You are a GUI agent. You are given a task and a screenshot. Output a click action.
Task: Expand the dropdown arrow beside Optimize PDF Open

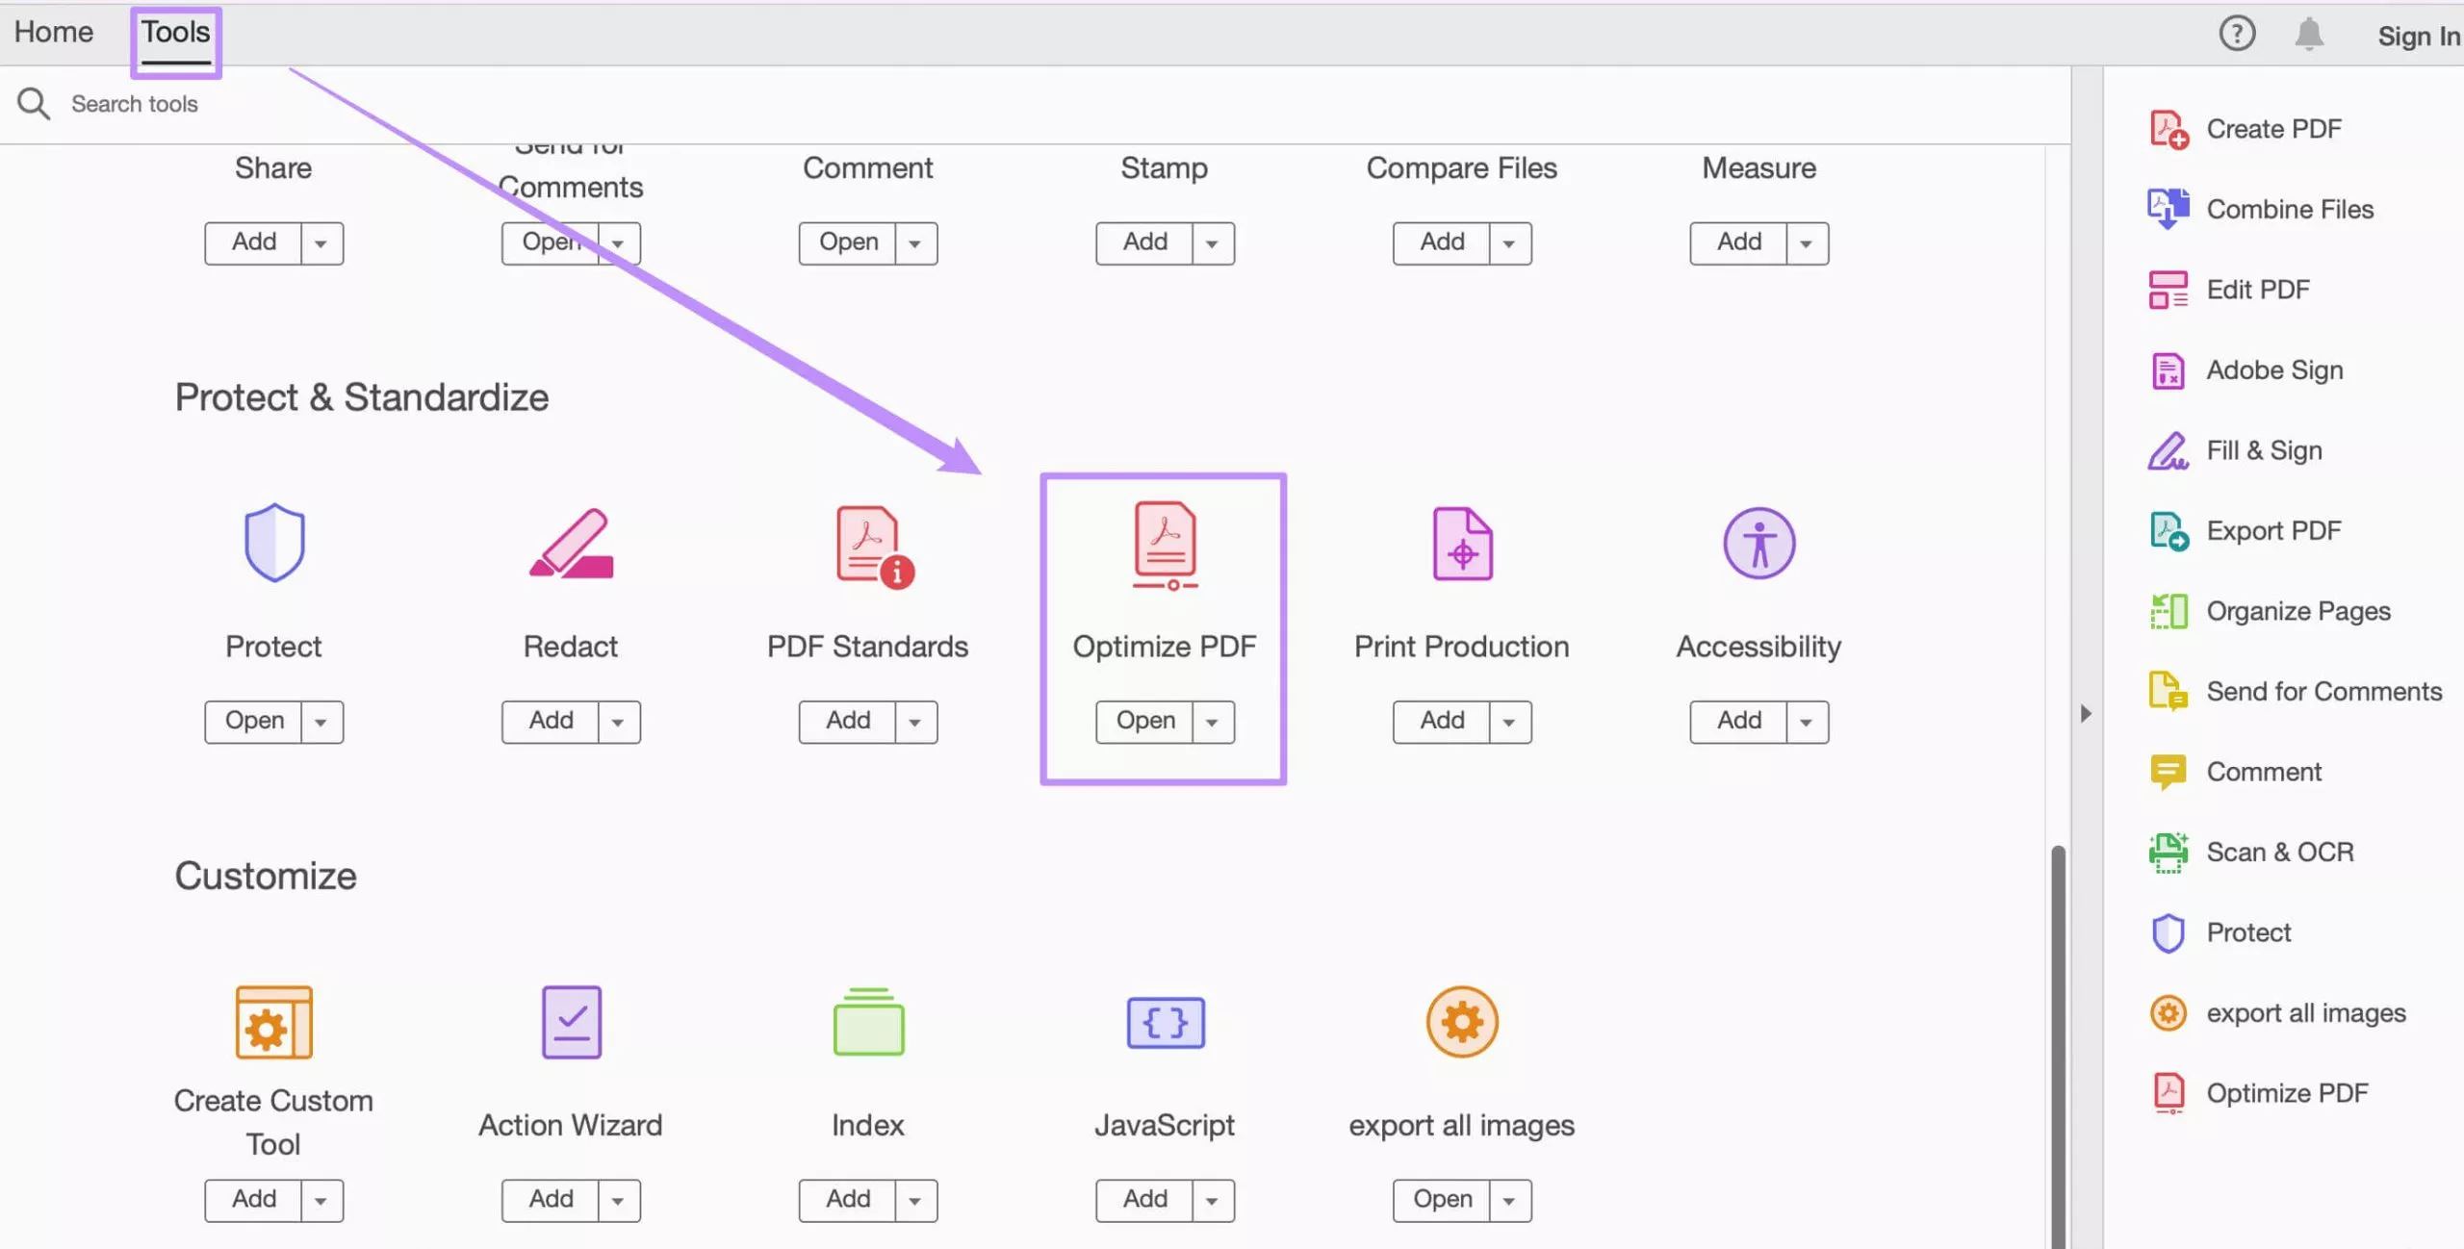click(1213, 722)
